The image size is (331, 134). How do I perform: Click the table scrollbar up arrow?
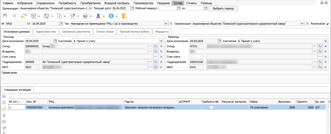[328, 107]
